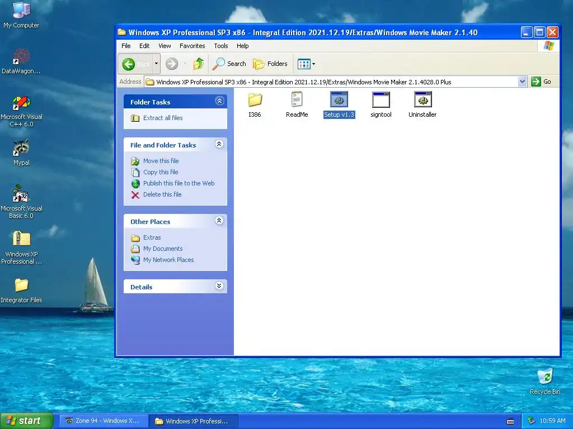Open the Tools menu
Viewport: 573px width, 429px height.
pyautogui.click(x=220, y=46)
